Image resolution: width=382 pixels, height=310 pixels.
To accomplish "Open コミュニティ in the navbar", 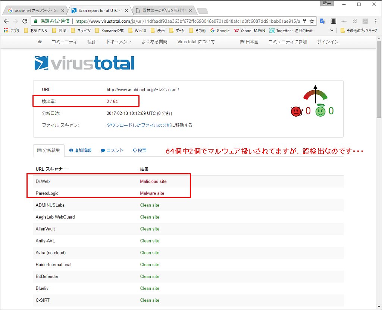I will (x=64, y=42).
